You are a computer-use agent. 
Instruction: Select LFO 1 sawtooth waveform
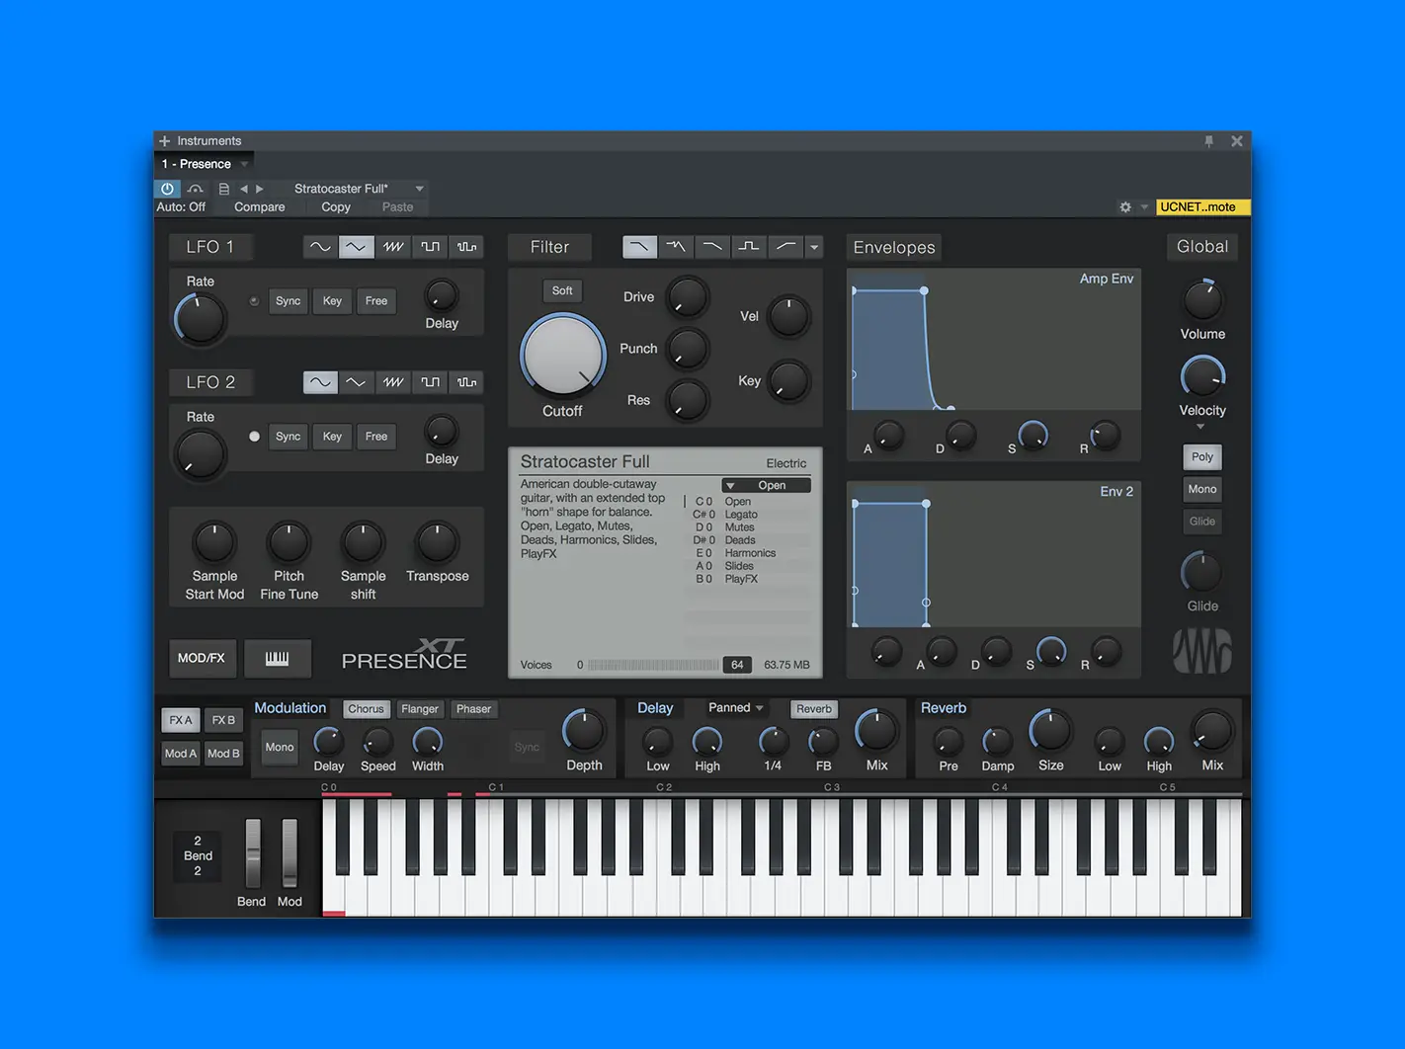pyautogui.click(x=393, y=247)
